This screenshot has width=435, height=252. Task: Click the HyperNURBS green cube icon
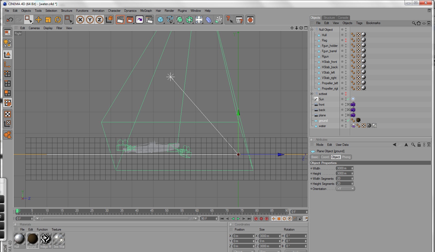point(180,20)
